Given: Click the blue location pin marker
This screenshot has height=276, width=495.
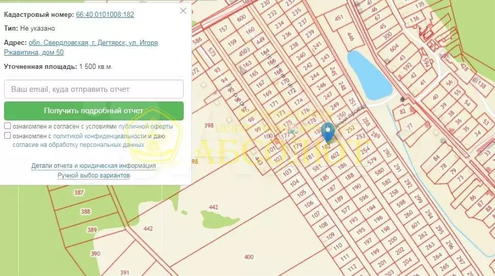Looking at the screenshot, I should [x=328, y=133].
